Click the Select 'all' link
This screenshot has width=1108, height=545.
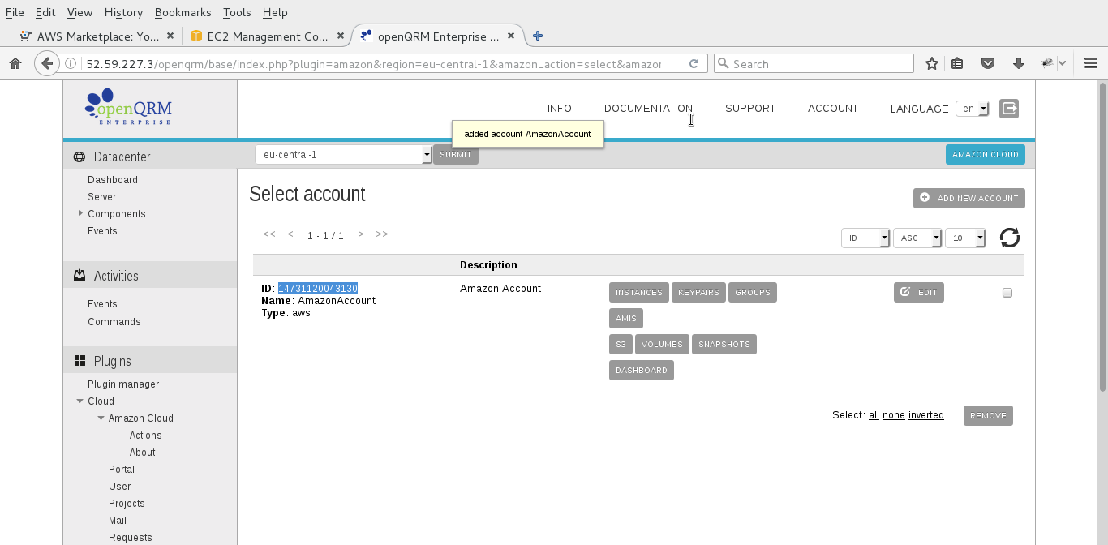874,415
